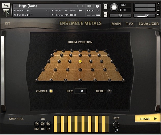Click the Max voices value 64
The height and width of the screenshot is (135, 161).
click(80, 11)
